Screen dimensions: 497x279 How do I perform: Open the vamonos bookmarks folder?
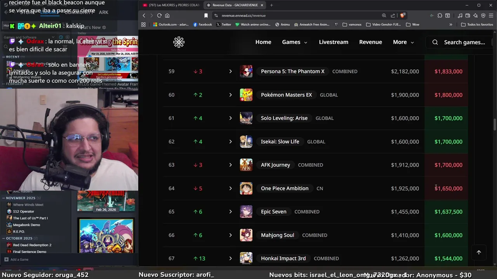click(x=352, y=24)
